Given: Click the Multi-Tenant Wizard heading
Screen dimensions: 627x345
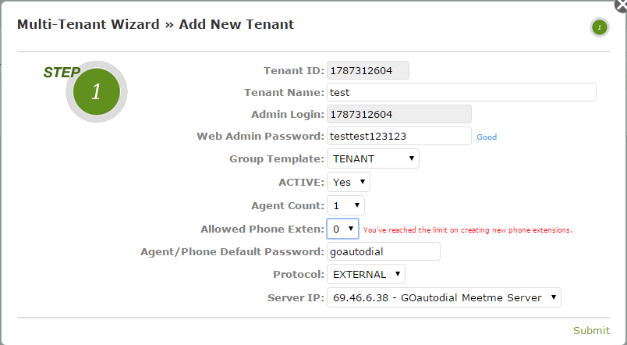Looking at the screenshot, I should pyautogui.click(x=155, y=24).
